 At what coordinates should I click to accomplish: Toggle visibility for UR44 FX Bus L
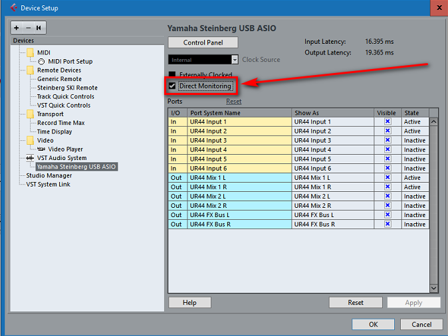388,214
